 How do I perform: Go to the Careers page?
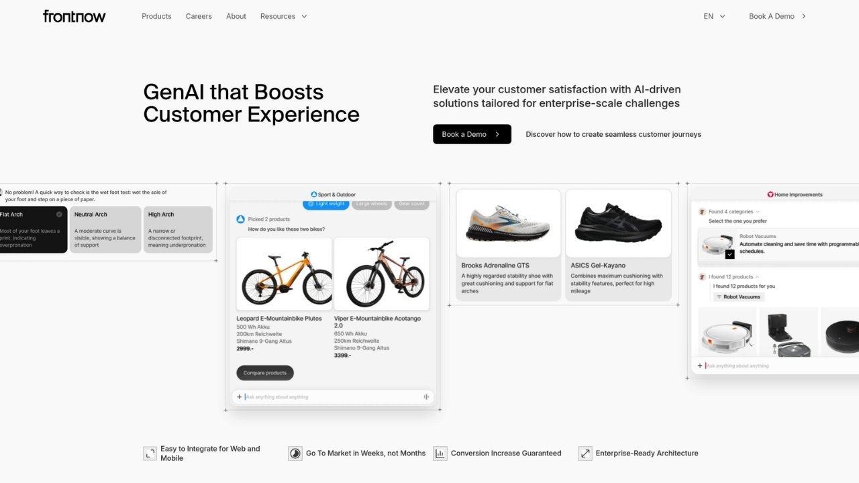point(199,16)
